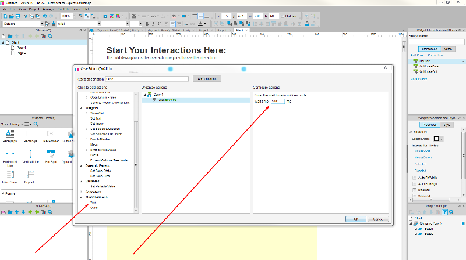Viewport: 466px width, 260px height.
Task: Click Delete icon in the Sitemap toolbar
Action: click(44, 36)
